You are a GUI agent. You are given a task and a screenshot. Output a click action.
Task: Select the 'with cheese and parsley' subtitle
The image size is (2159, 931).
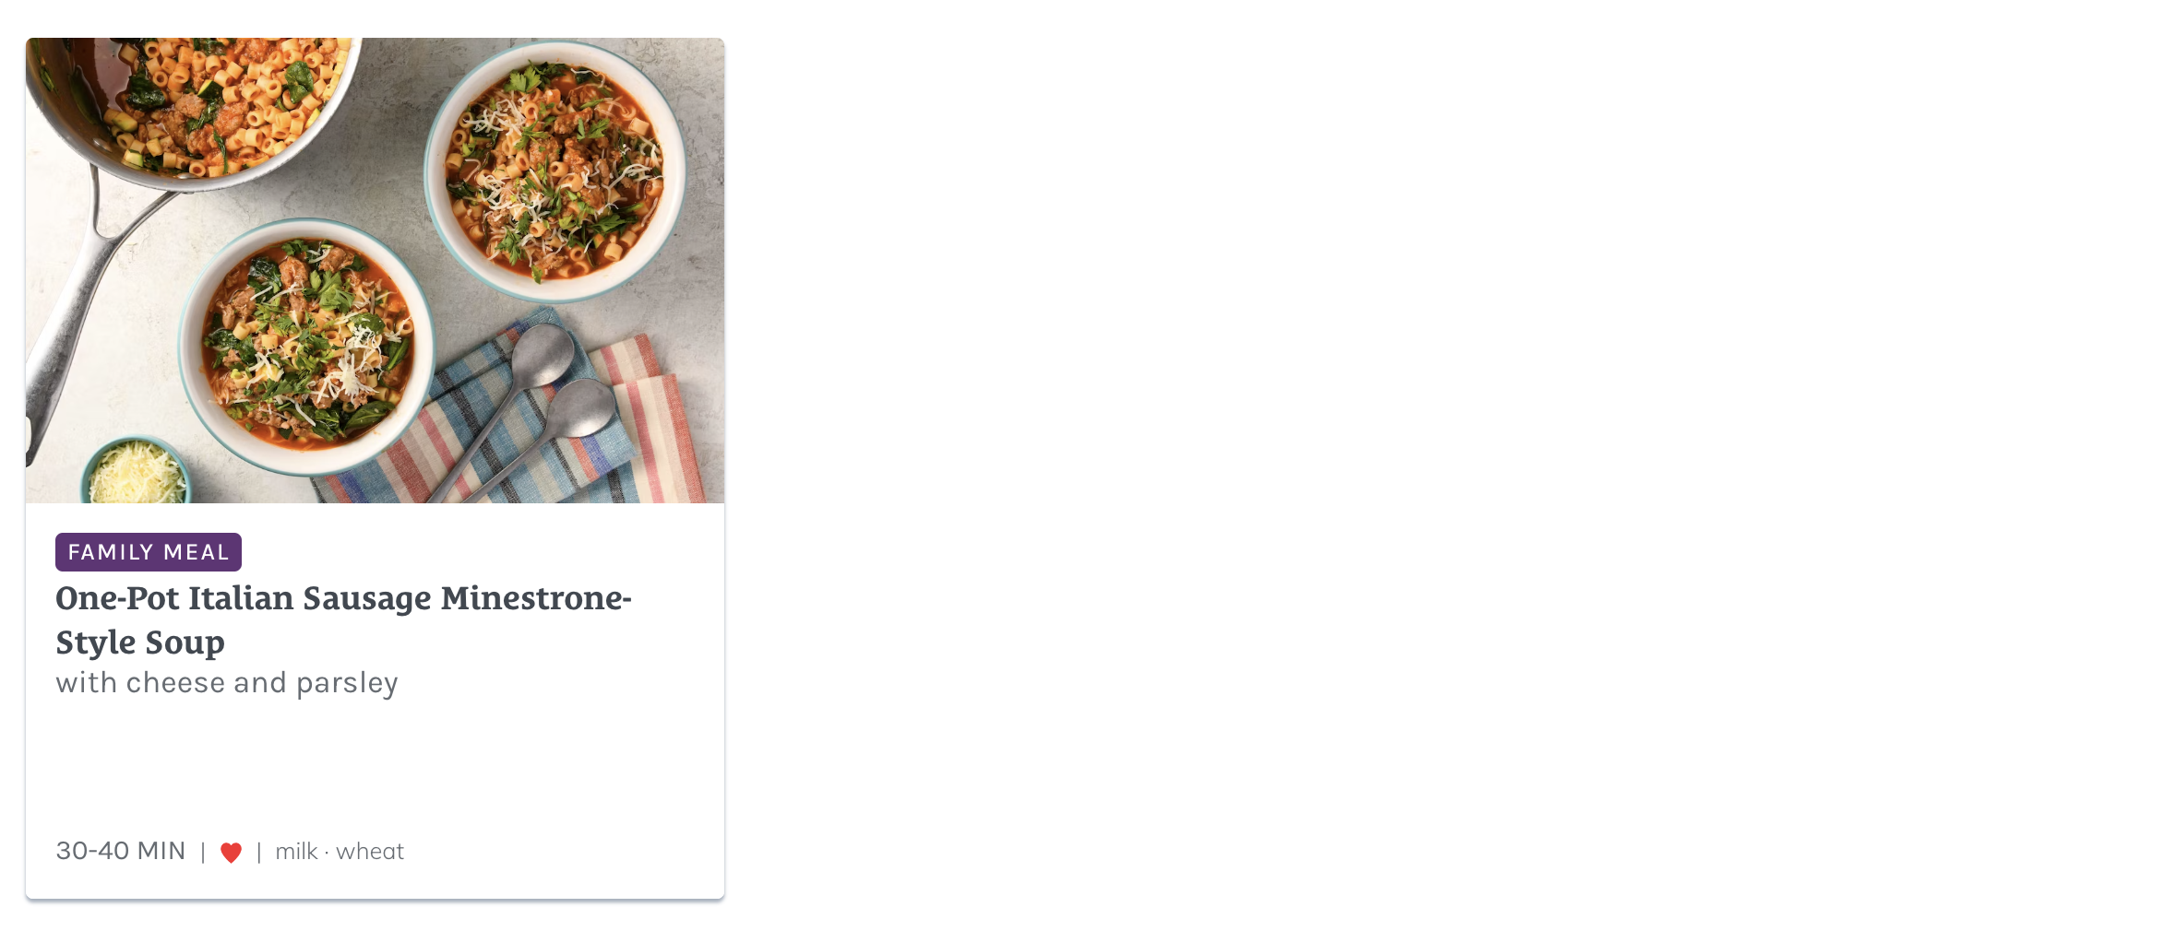click(x=227, y=683)
